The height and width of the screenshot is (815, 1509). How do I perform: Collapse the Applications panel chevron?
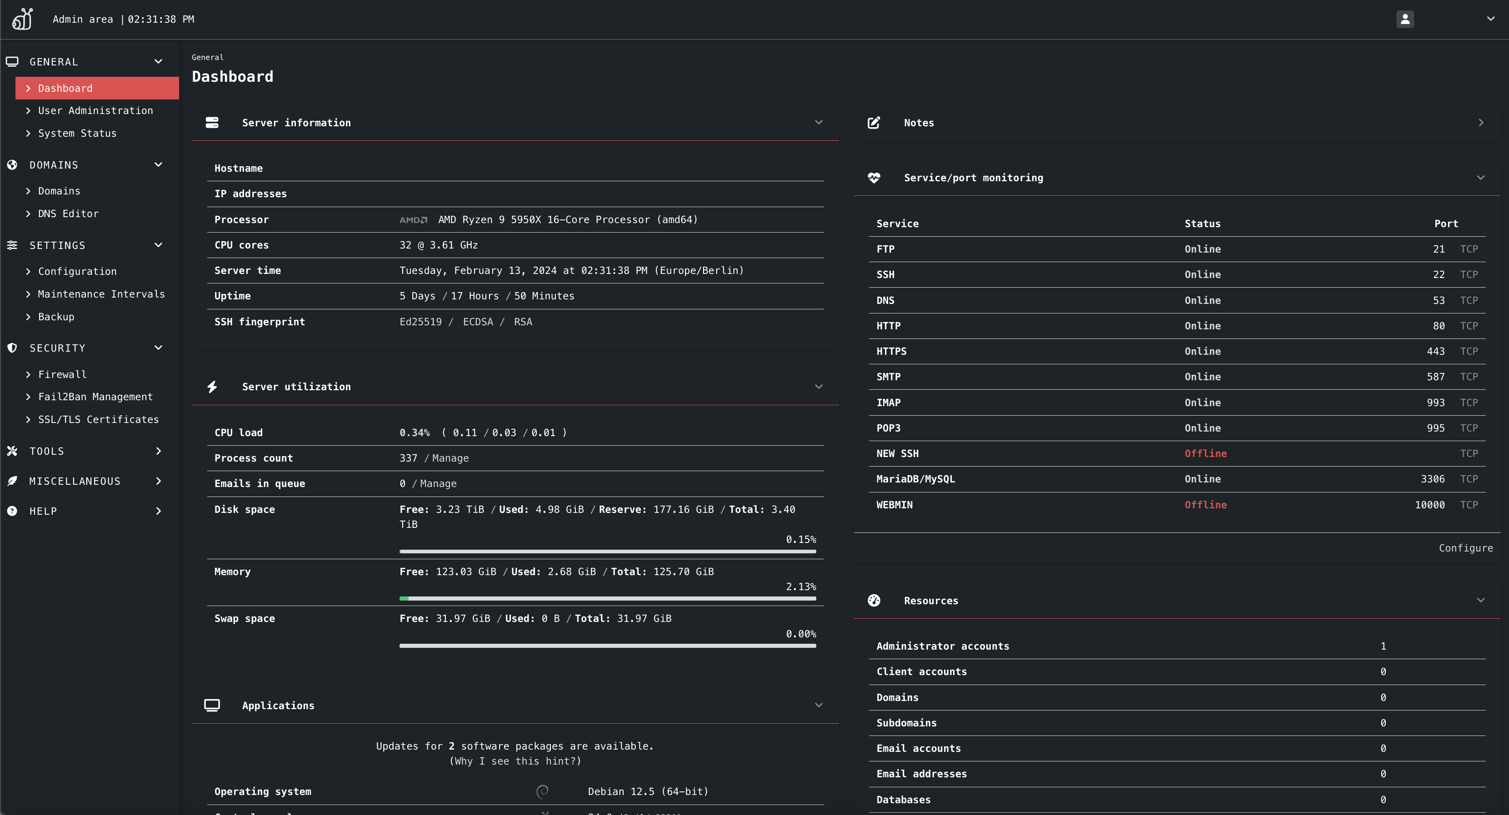818,705
